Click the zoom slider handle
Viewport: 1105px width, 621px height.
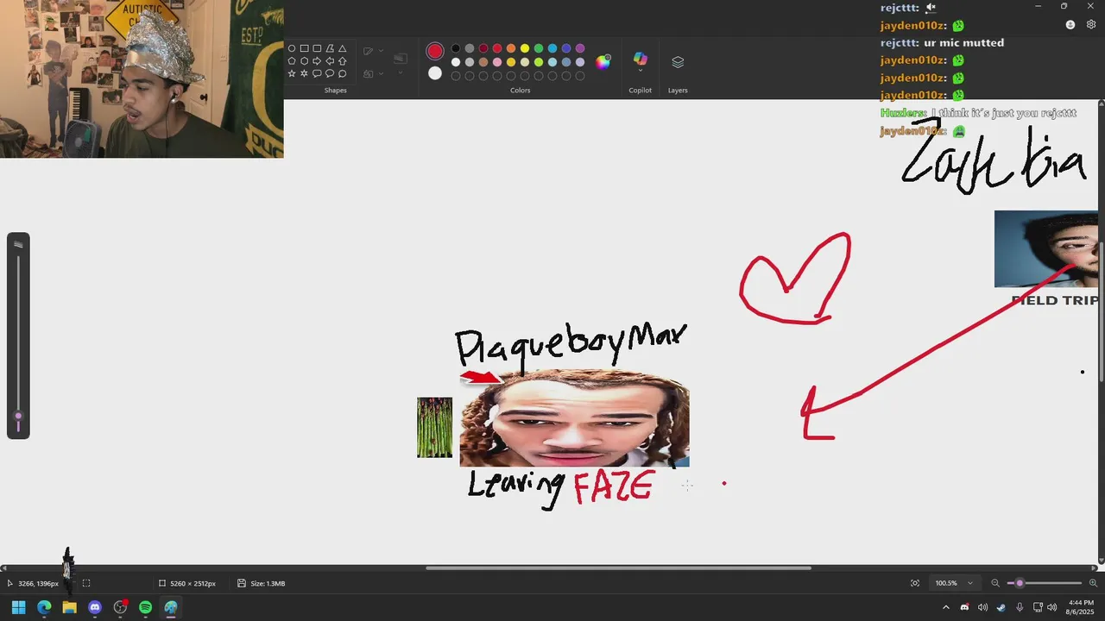(x=1020, y=583)
